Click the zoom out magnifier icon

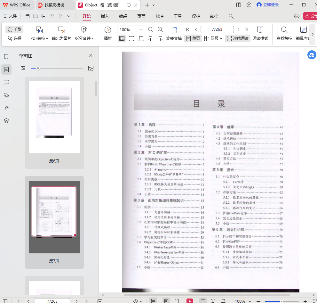click(x=151, y=29)
